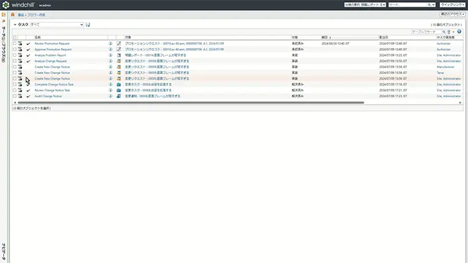Click the save table view icon
Screen dimensions: 468x263
[88, 25]
